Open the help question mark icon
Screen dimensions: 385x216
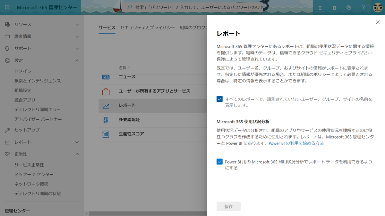point(363,7)
